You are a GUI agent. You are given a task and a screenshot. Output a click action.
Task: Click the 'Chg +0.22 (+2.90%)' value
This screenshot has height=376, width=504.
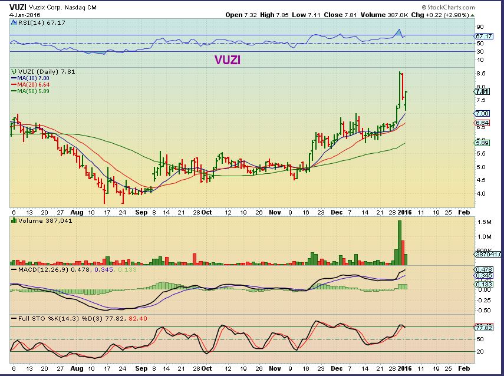point(440,15)
